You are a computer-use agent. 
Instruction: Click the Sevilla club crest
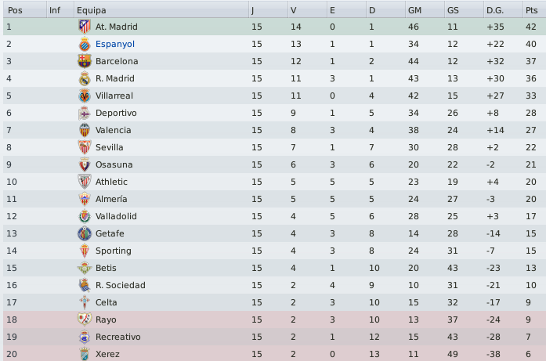coord(85,147)
